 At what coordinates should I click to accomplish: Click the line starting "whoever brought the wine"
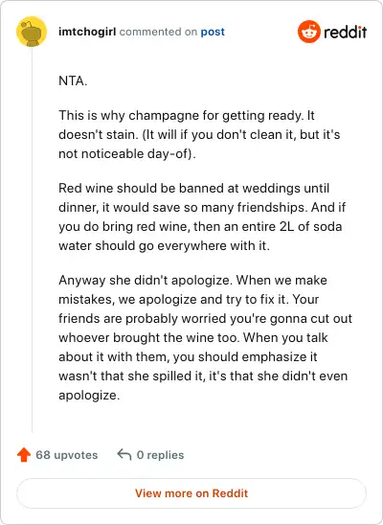pyautogui.click(x=193, y=338)
